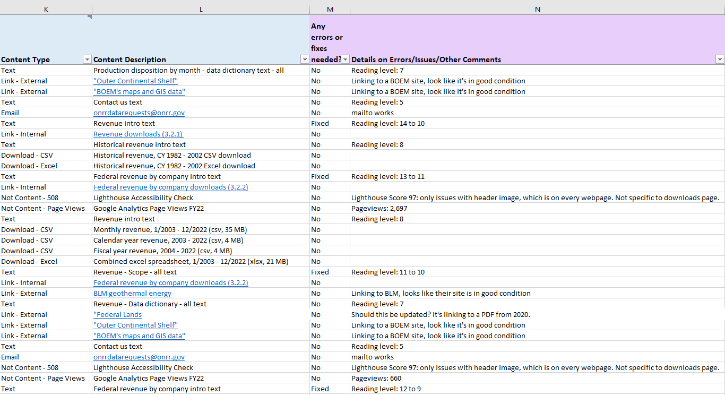Click the Production disposition by month cell
725x395 pixels.
tap(188, 71)
